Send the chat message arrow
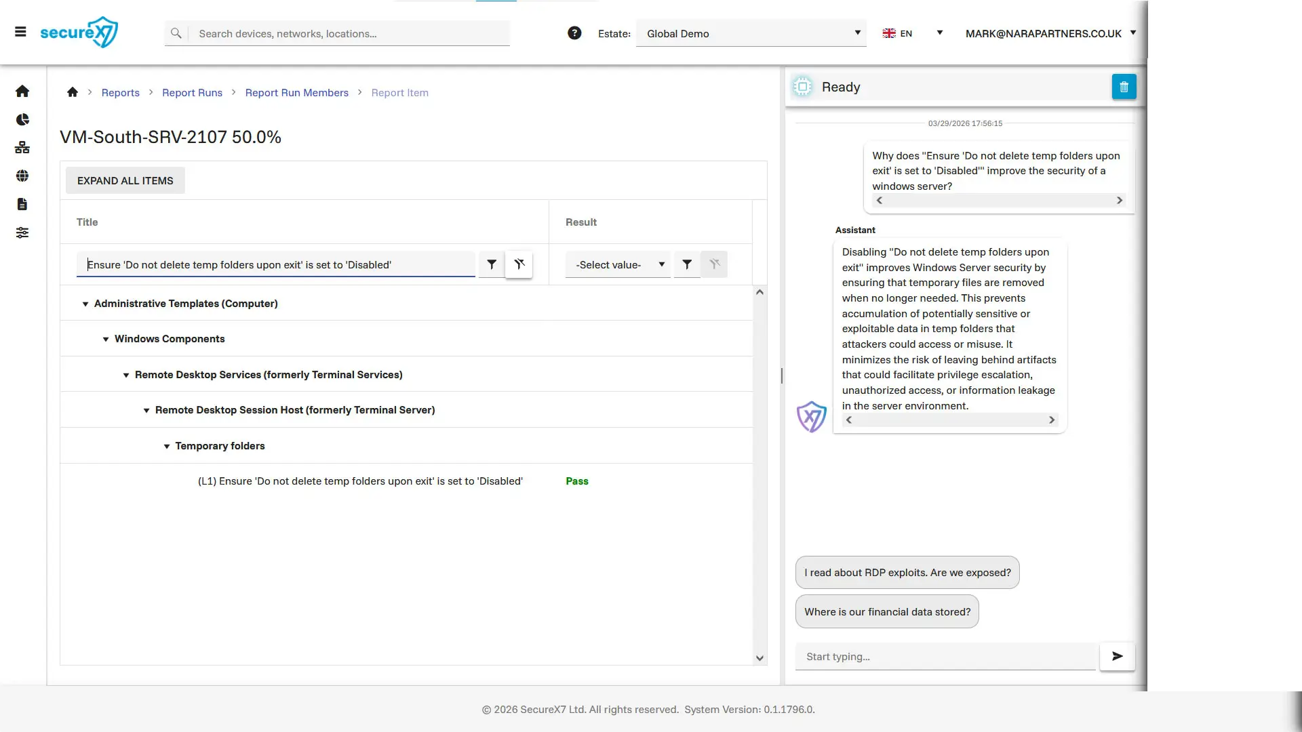The width and height of the screenshot is (1302, 732). [1117, 656]
